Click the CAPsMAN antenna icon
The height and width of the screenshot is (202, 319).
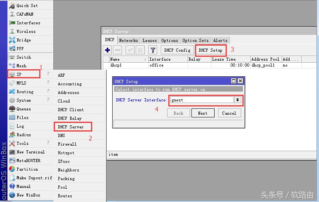pyautogui.click(x=12, y=14)
